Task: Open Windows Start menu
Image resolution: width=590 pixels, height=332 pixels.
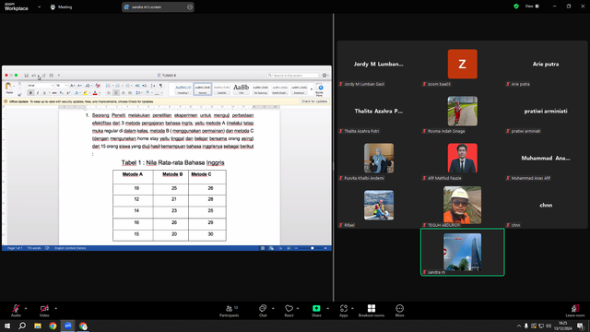Action: tap(7, 326)
